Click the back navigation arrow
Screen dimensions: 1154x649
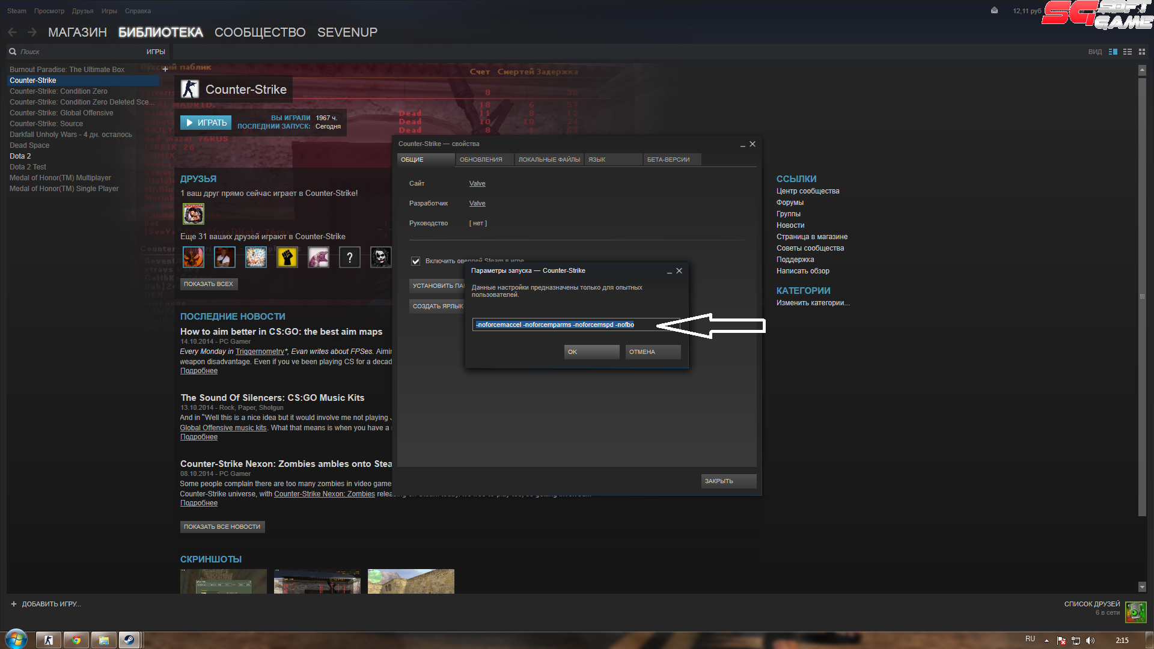(13, 32)
